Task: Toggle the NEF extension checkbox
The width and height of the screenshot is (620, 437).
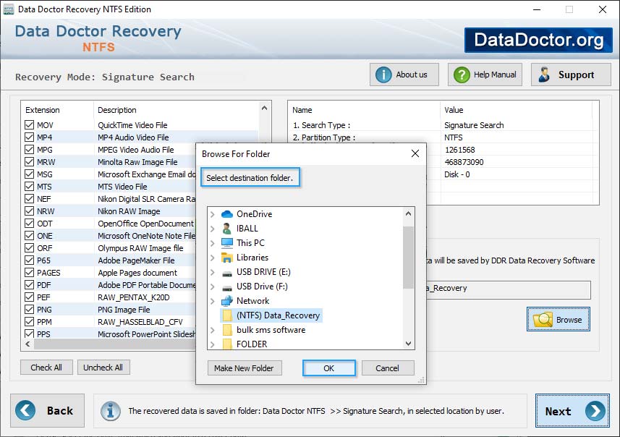Action: click(29, 198)
